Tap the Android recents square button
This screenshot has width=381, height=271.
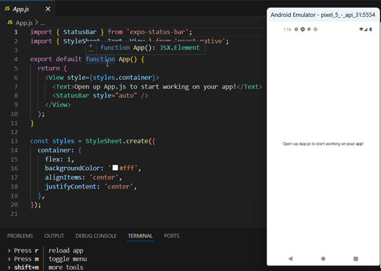(x=356, y=258)
